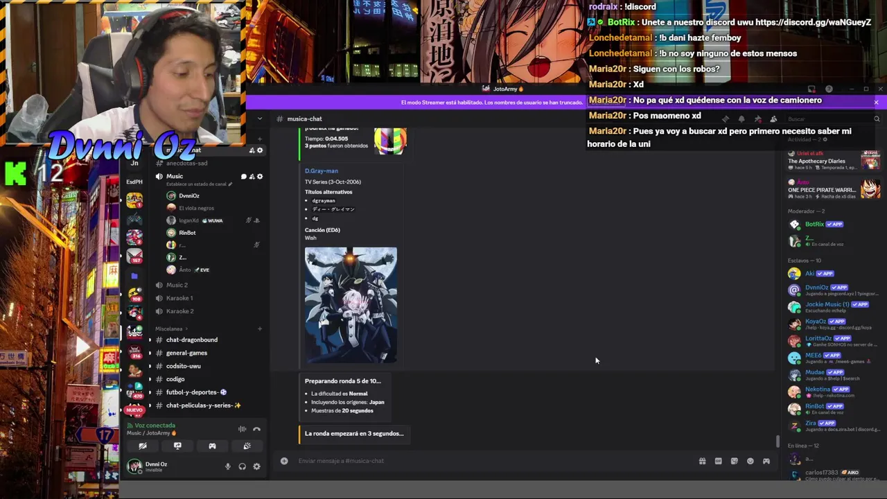Click the D.Gray-man title link
The image size is (887, 499).
tap(322, 170)
